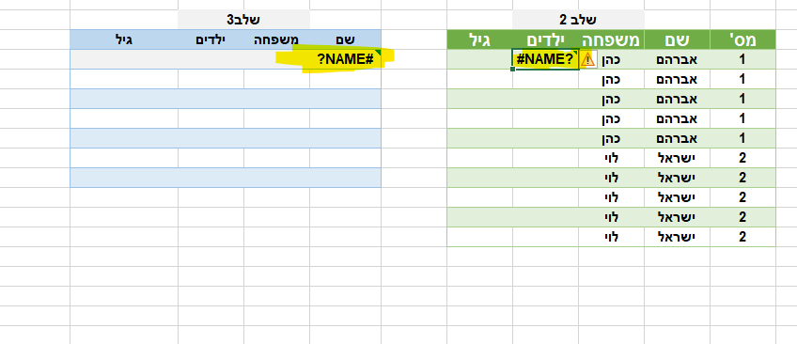Select the green גיל header cell
The width and height of the screenshot is (797, 344).
pos(480,39)
